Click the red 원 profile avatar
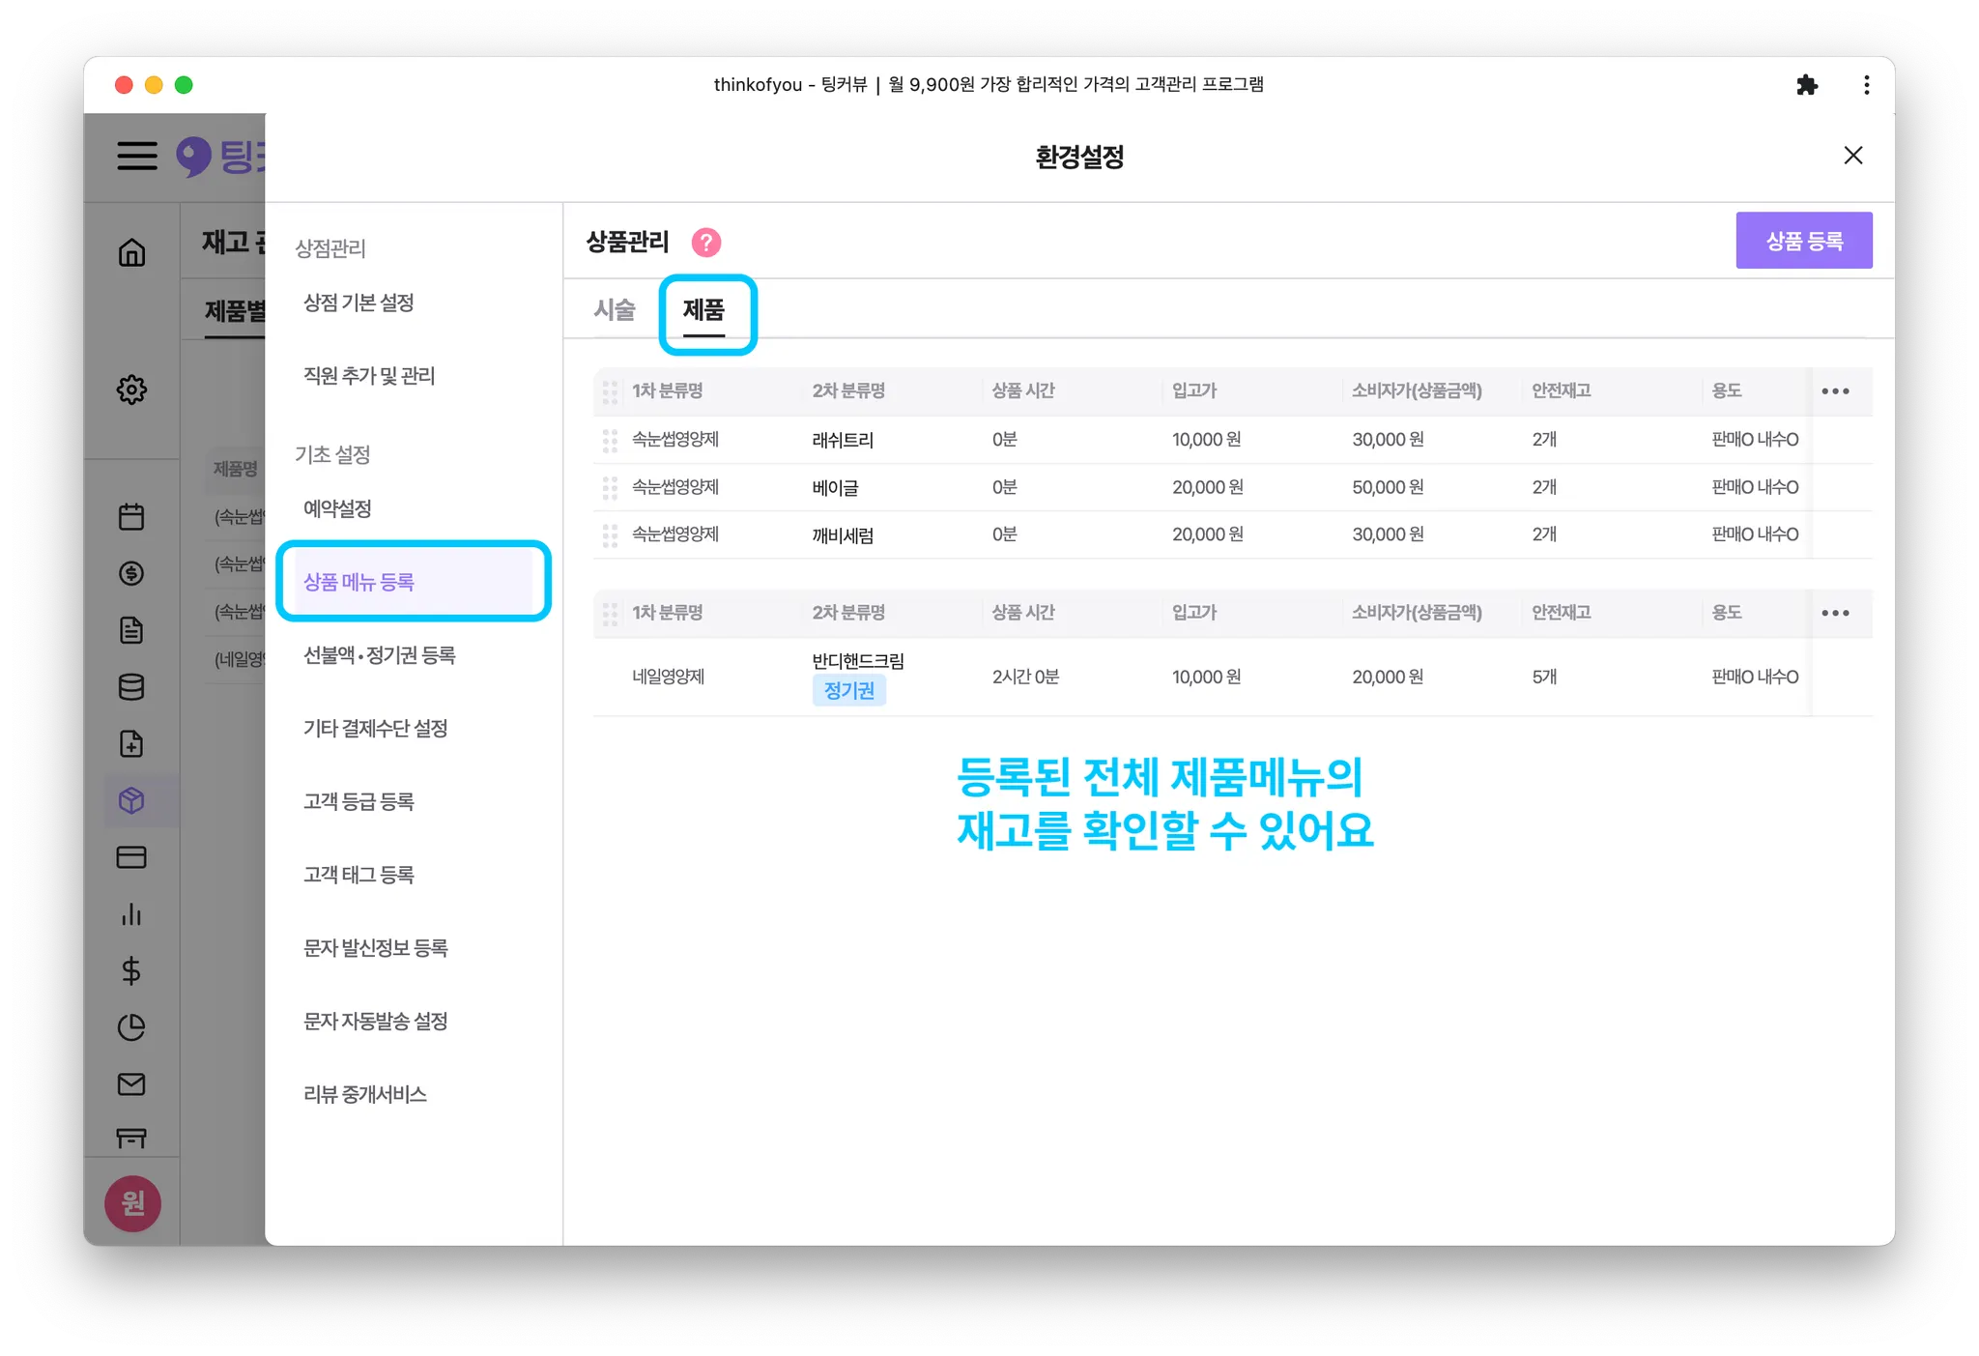This screenshot has width=1979, height=1356. tap(132, 1203)
